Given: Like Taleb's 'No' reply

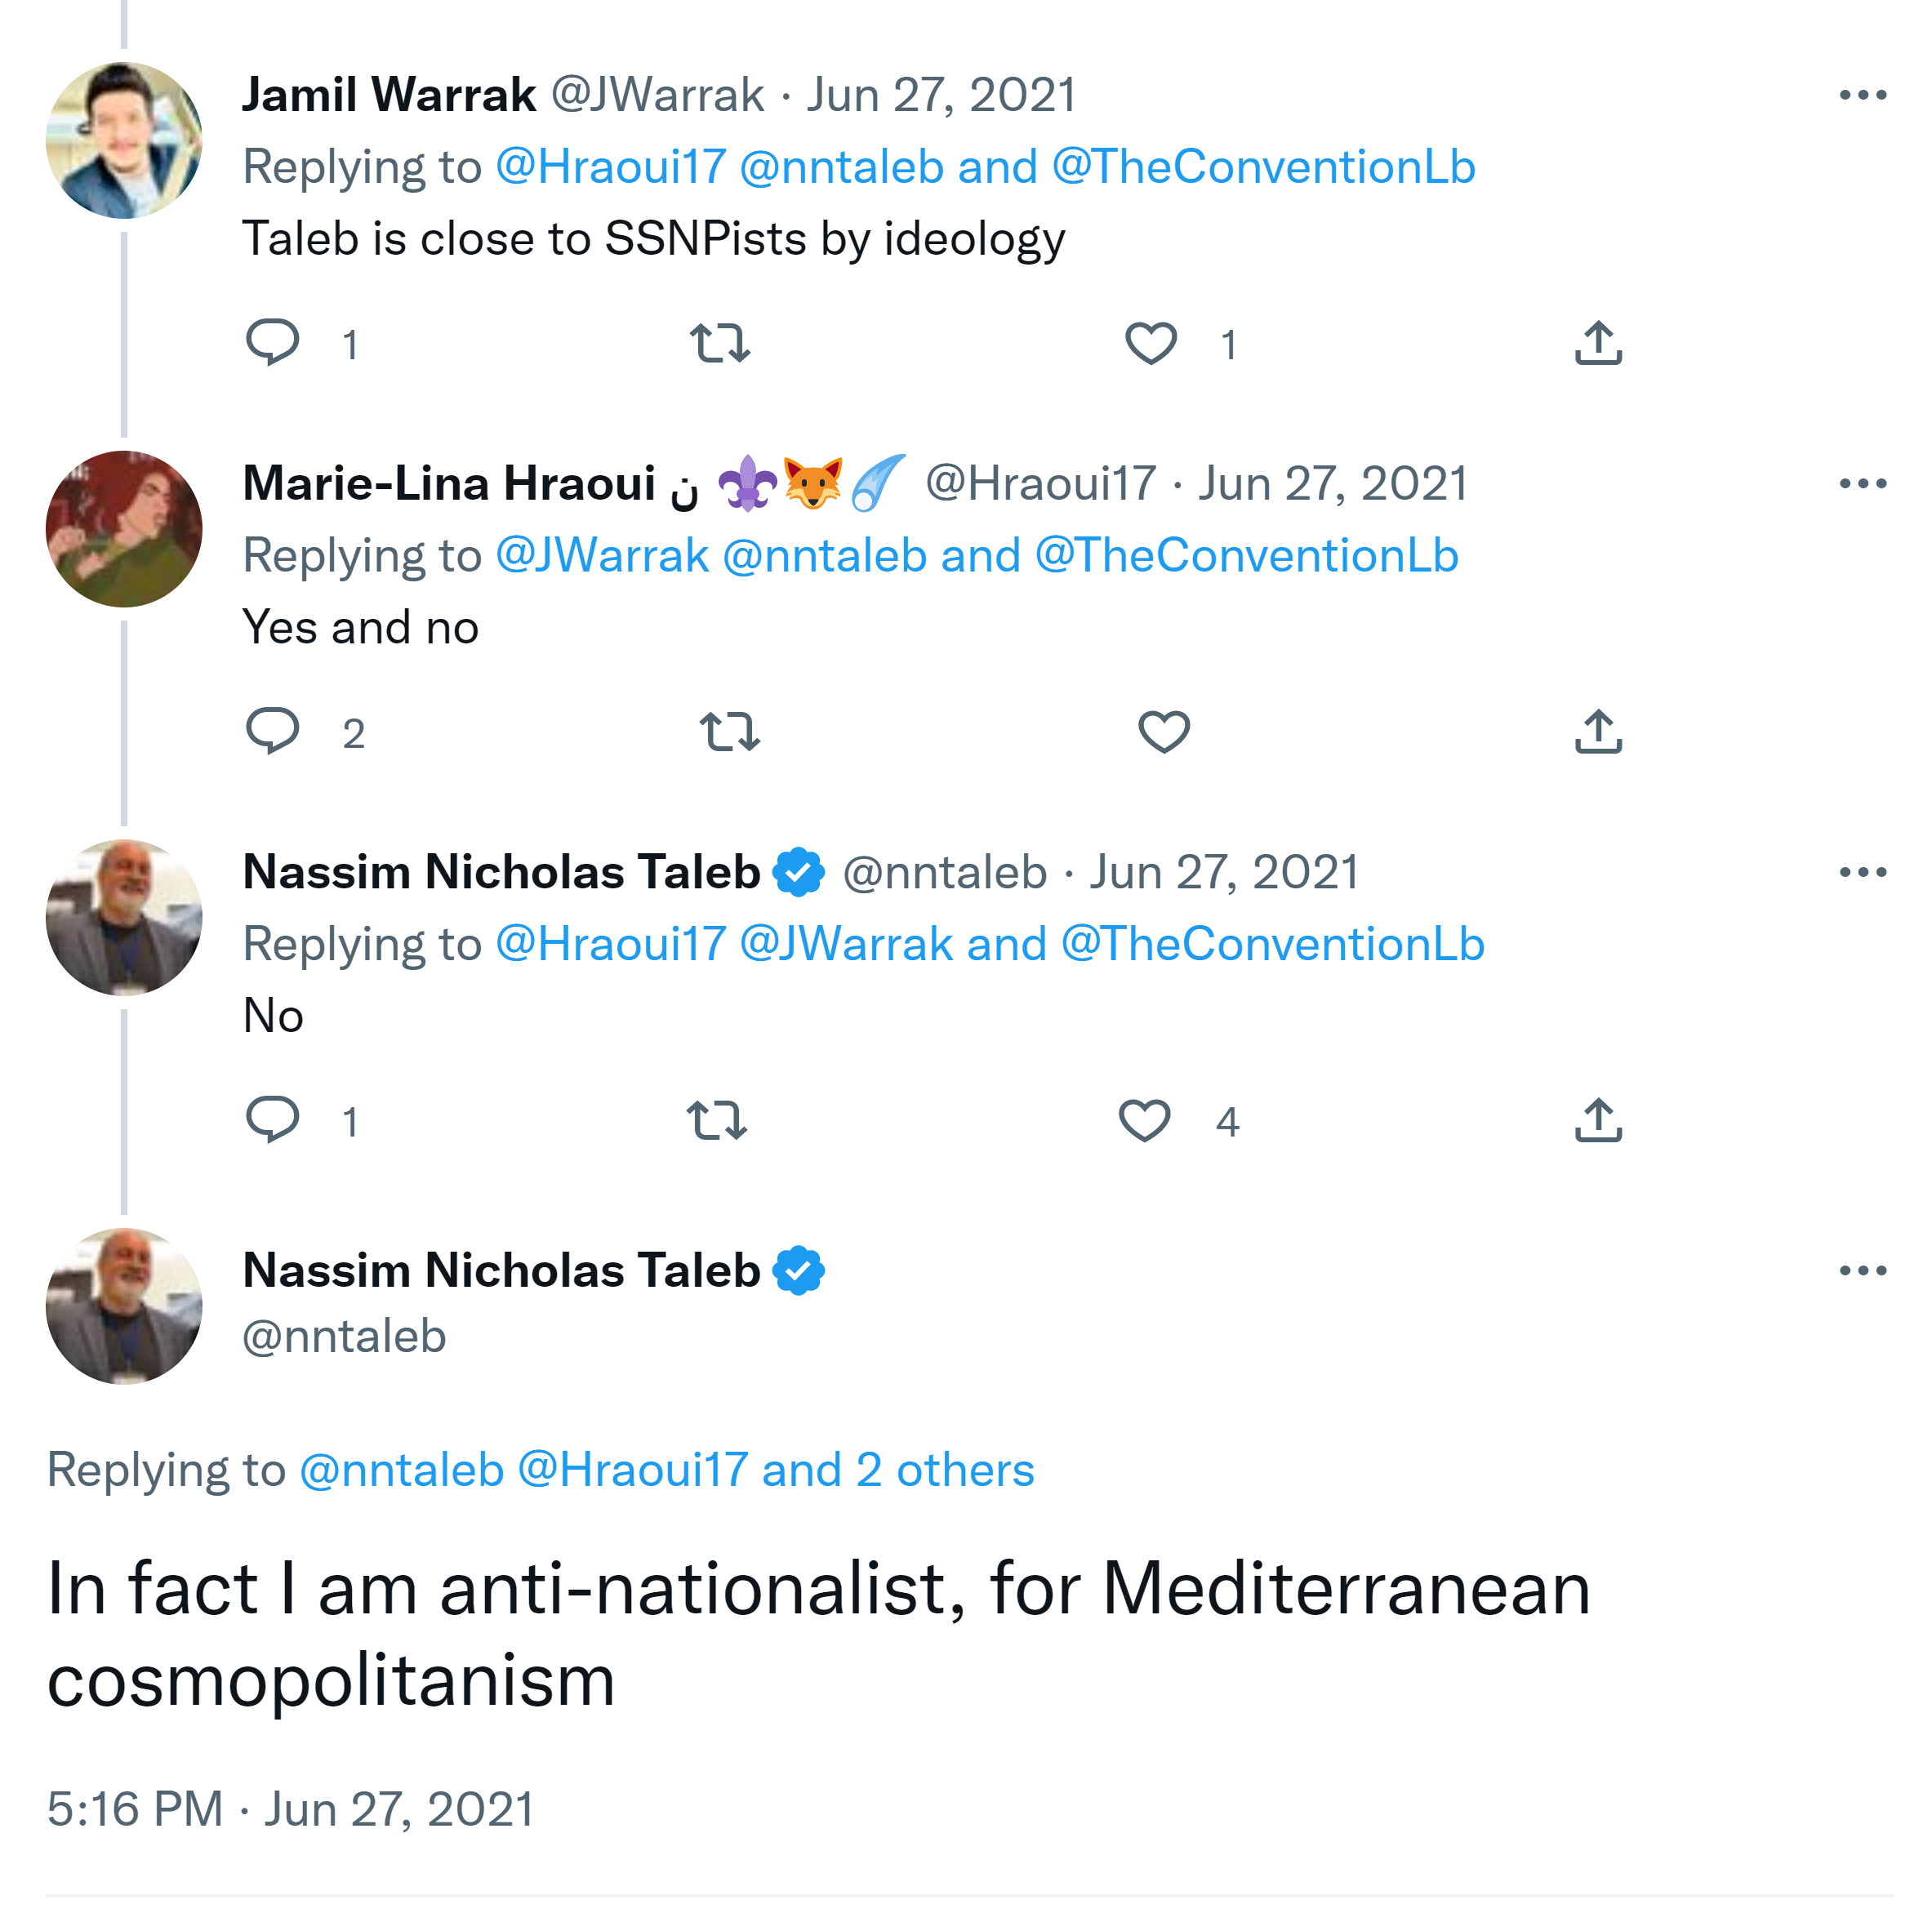Looking at the screenshot, I should [x=1144, y=1120].
